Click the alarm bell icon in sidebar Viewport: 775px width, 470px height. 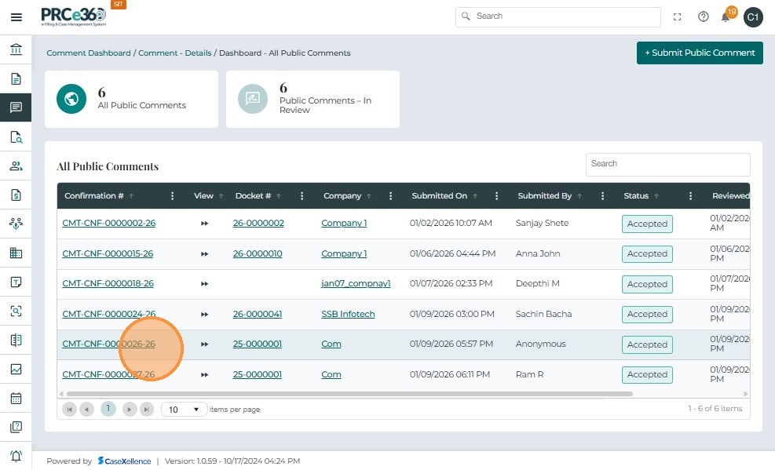click(16, 456)
